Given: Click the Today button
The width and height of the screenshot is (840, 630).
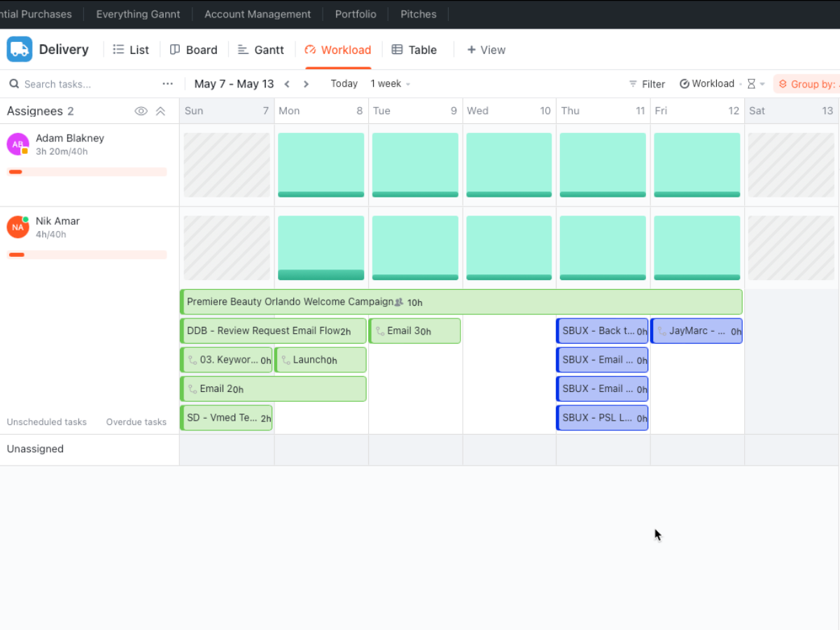Looking at the screenshot, I should (344, 83).
